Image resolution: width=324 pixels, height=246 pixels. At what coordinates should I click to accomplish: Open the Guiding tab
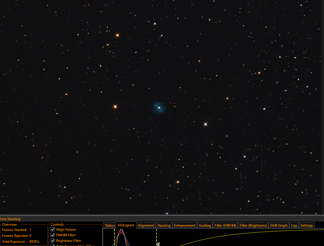click(x=205, y=225)
